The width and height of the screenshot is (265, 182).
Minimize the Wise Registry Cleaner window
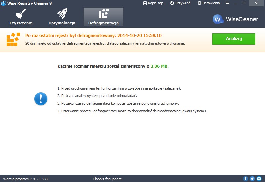click(x=236, y=3)
